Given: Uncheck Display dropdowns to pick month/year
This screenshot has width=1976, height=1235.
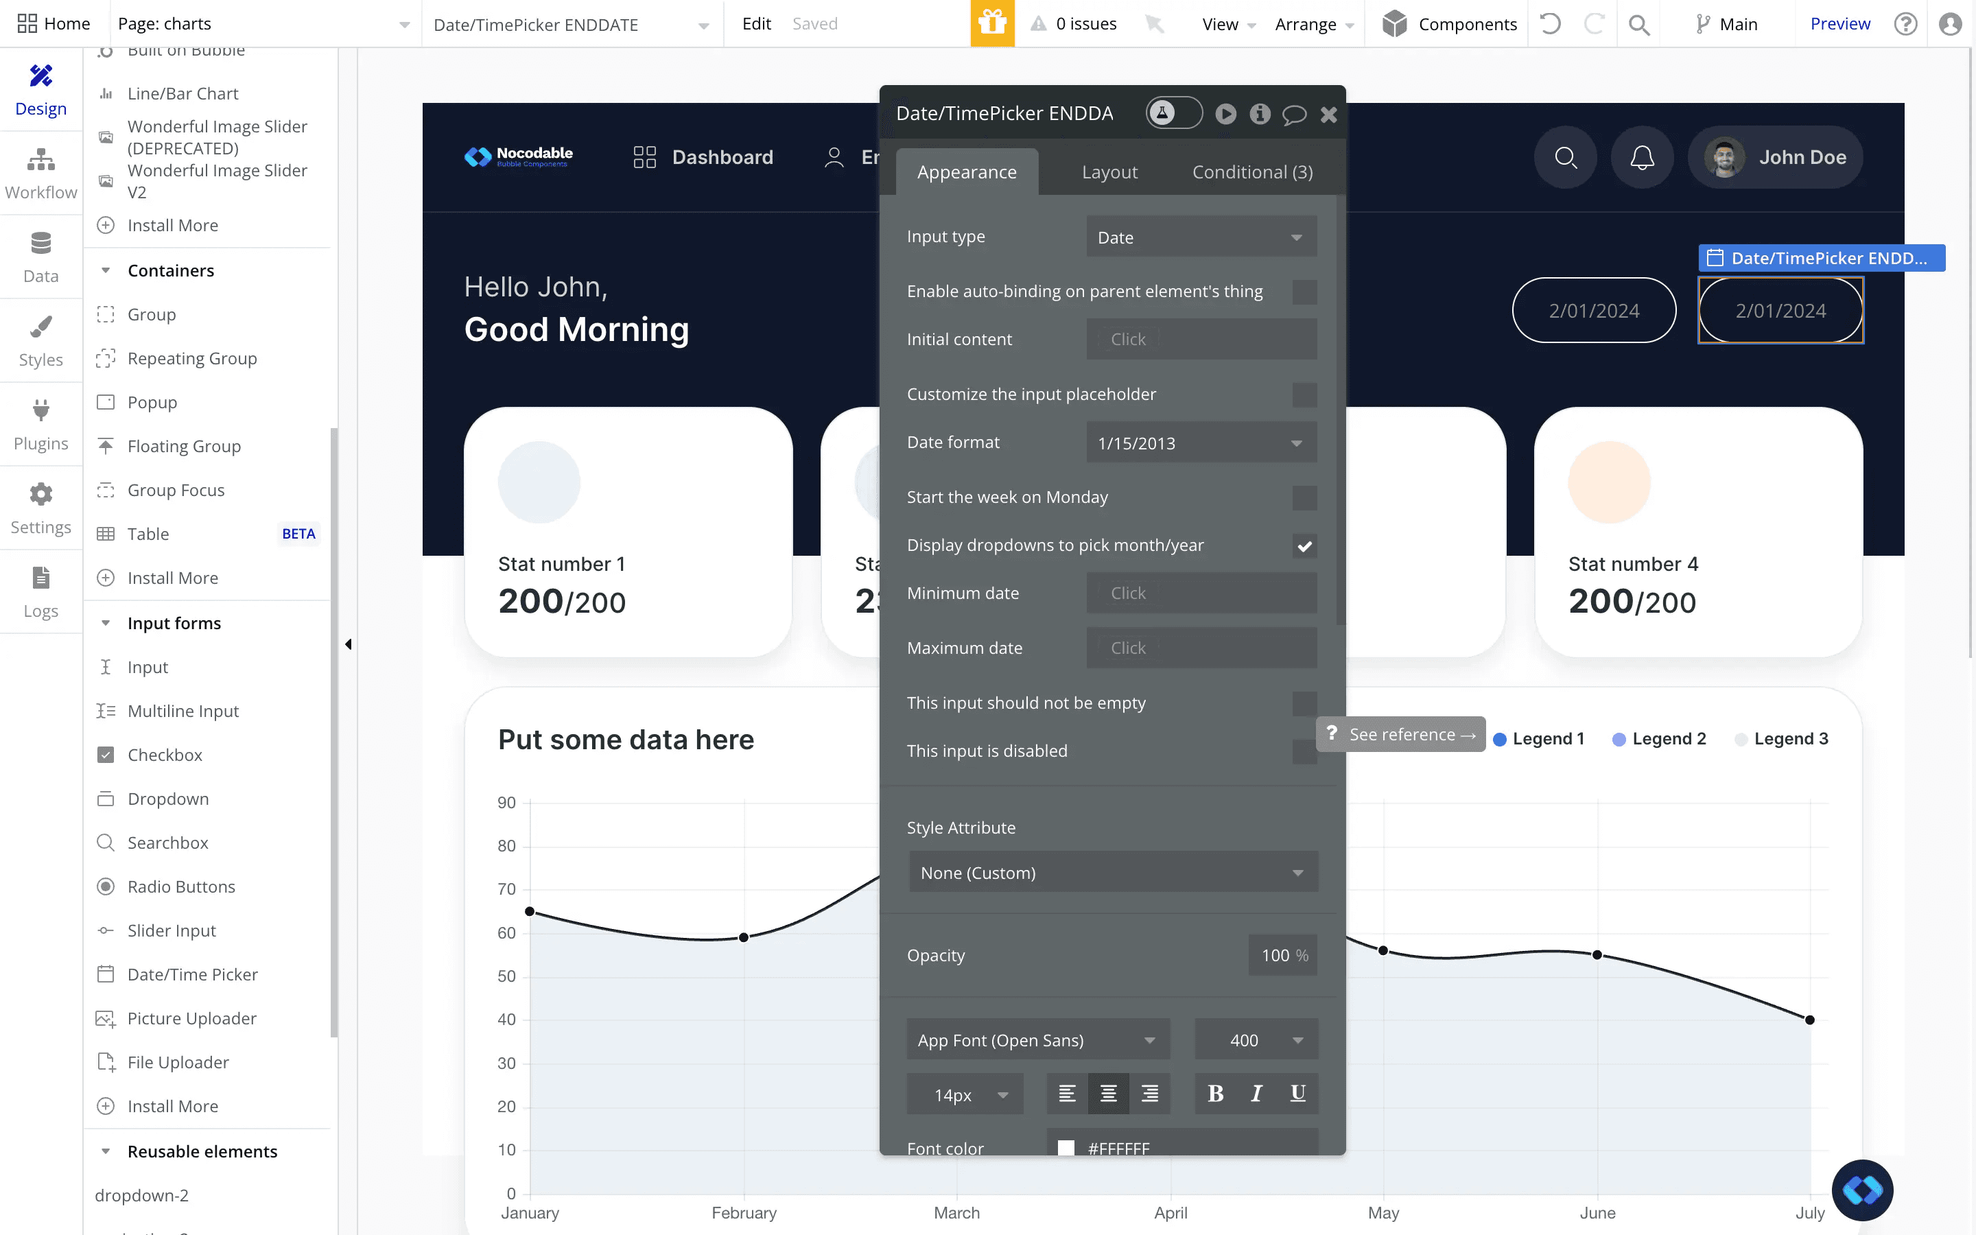Looking at the screenshot, I should point(1304,545).
